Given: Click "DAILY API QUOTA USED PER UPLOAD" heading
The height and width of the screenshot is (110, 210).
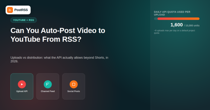Looking at the screenshot, I should 172,13.
